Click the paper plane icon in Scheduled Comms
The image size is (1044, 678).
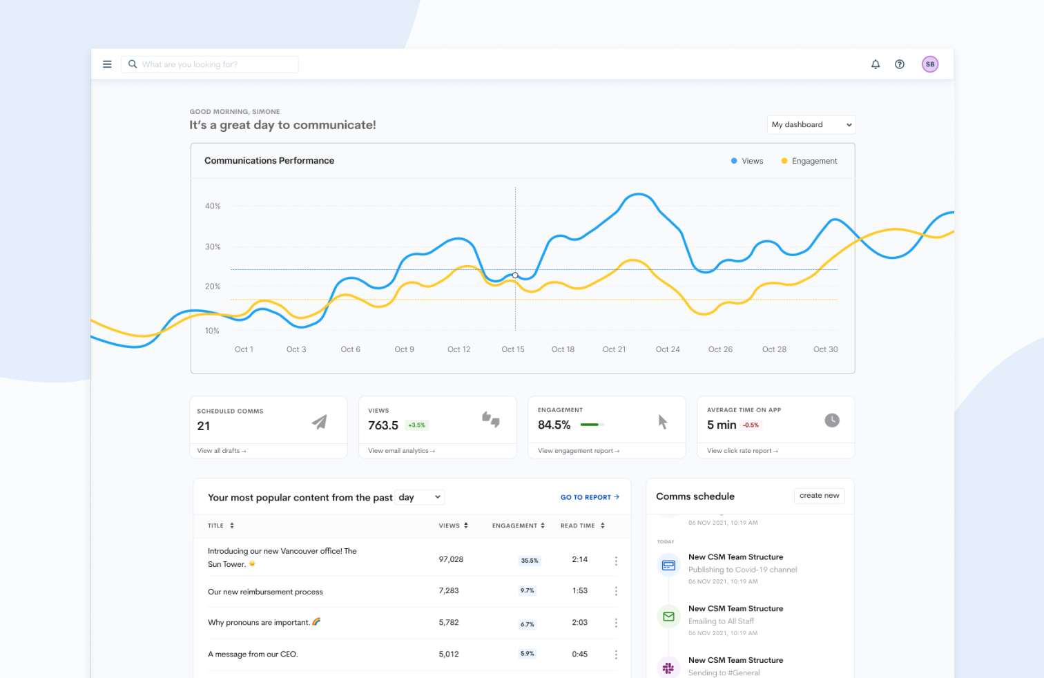(x=319, y=422)
